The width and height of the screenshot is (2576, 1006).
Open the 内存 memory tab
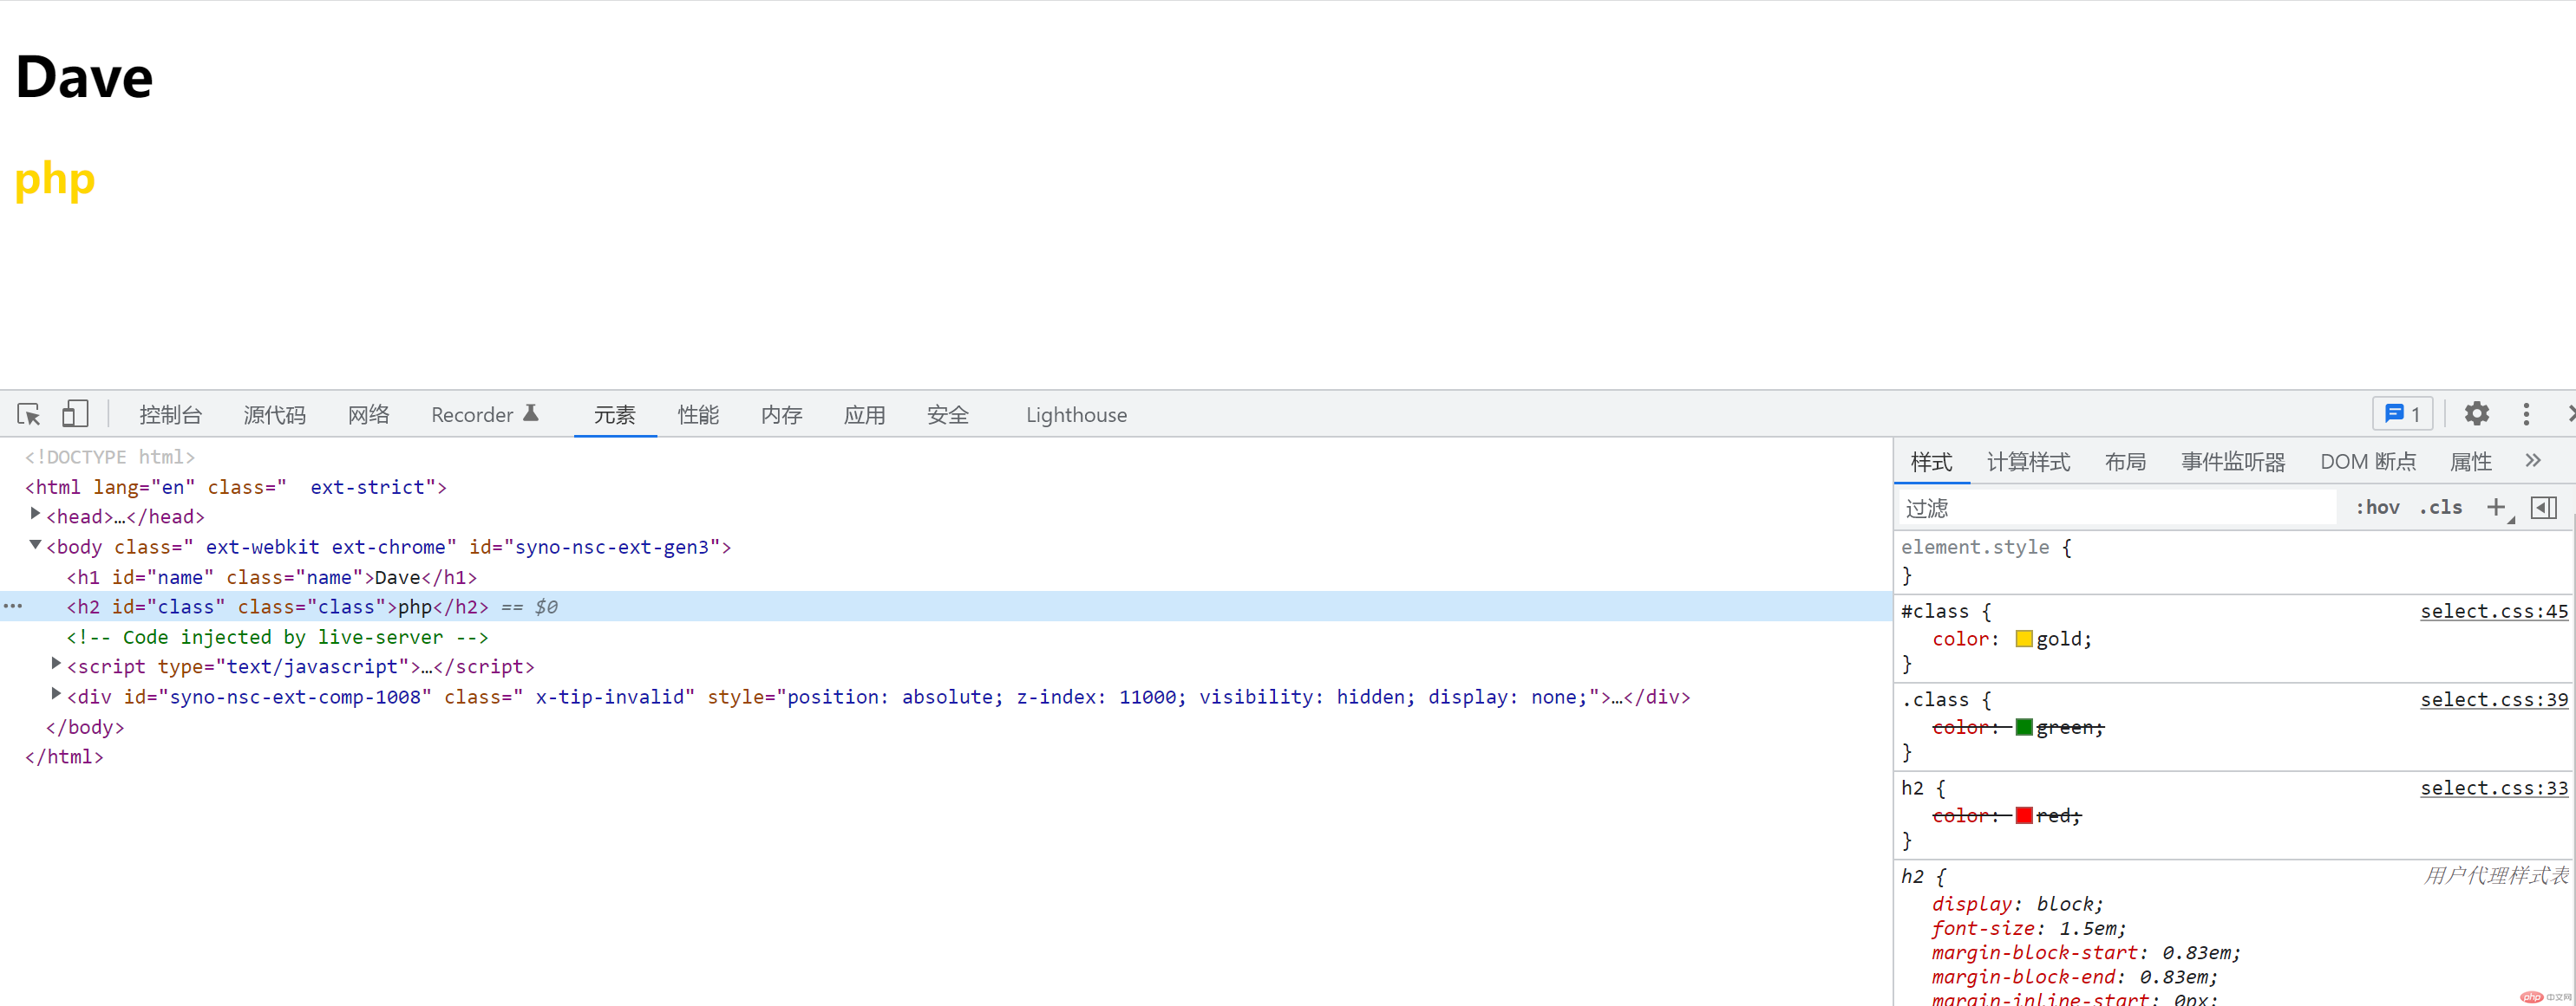tap(781, 414)
